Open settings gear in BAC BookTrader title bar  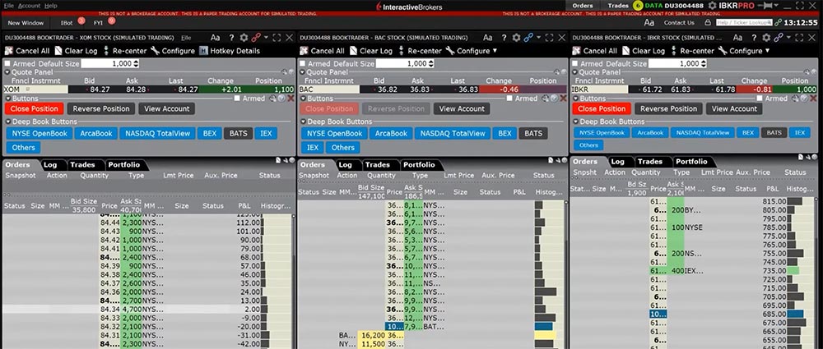517,38
